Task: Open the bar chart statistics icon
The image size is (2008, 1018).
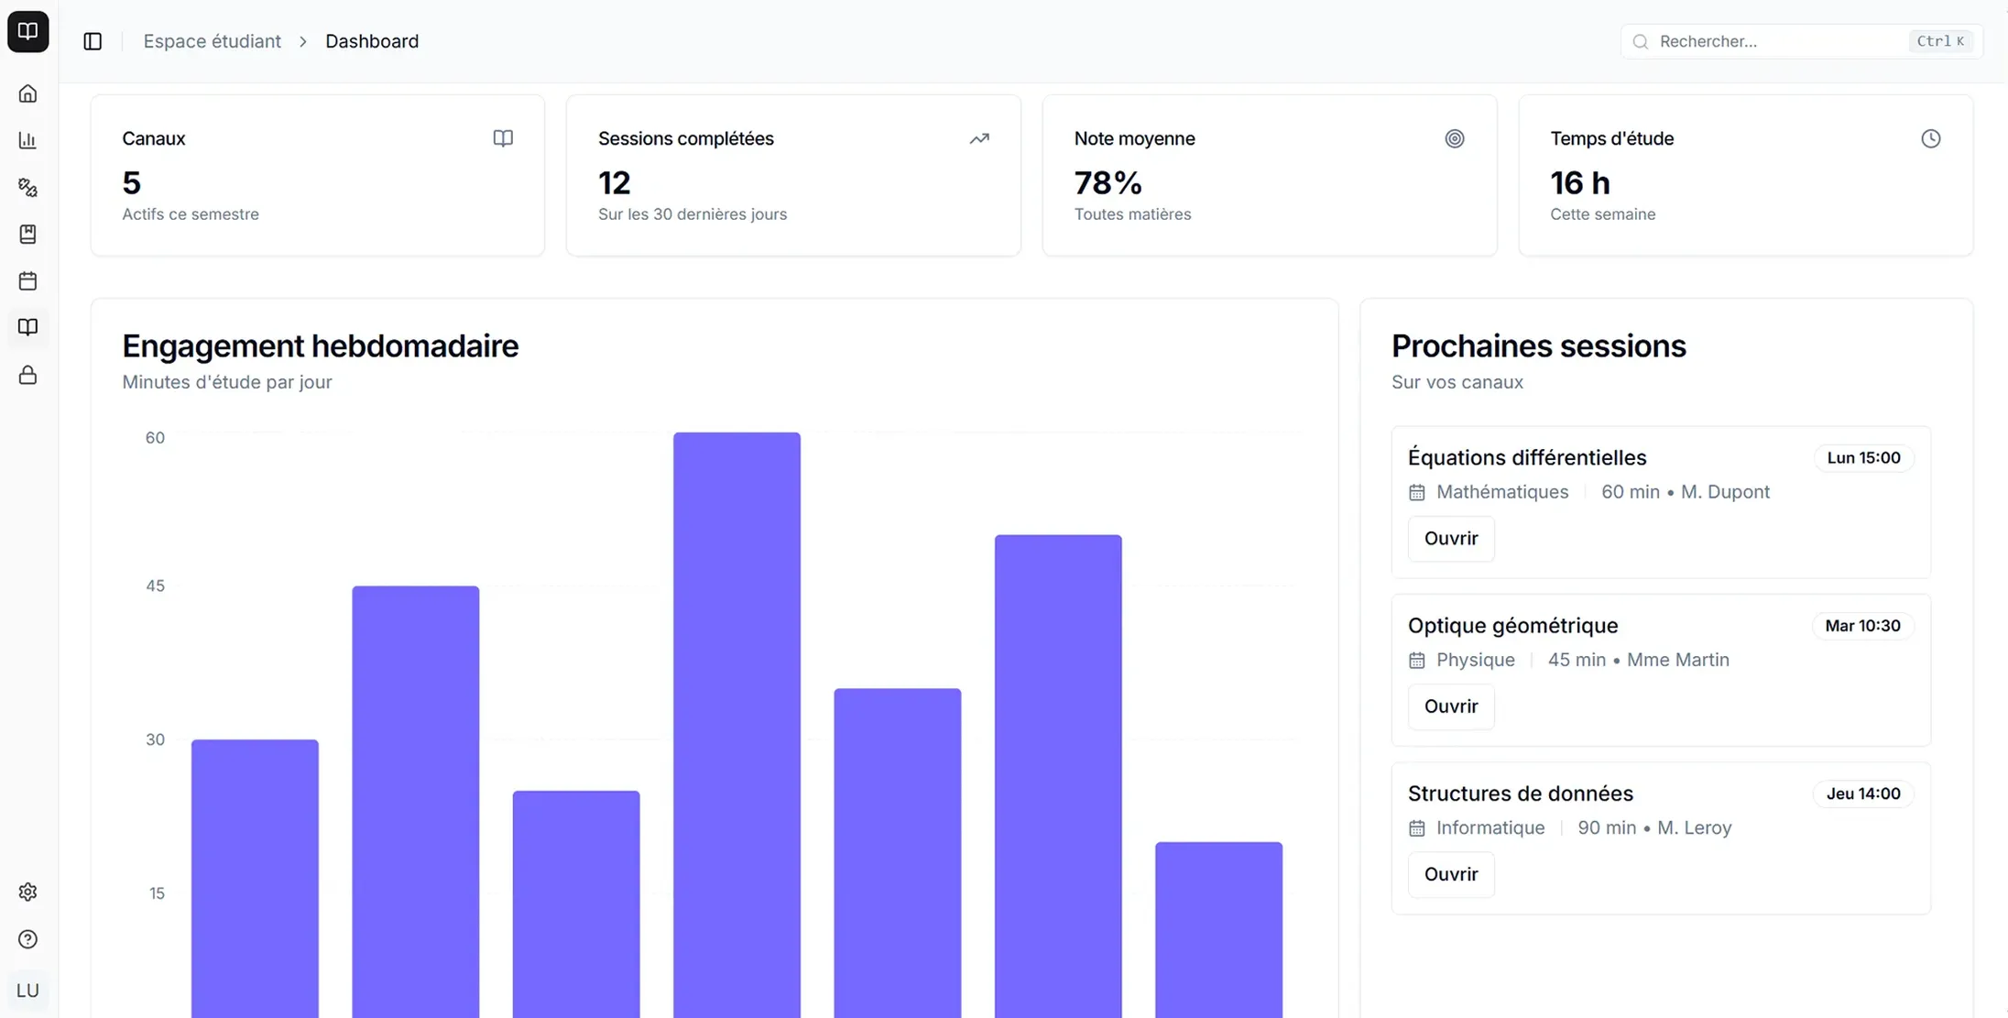Action: coord(27,140)
